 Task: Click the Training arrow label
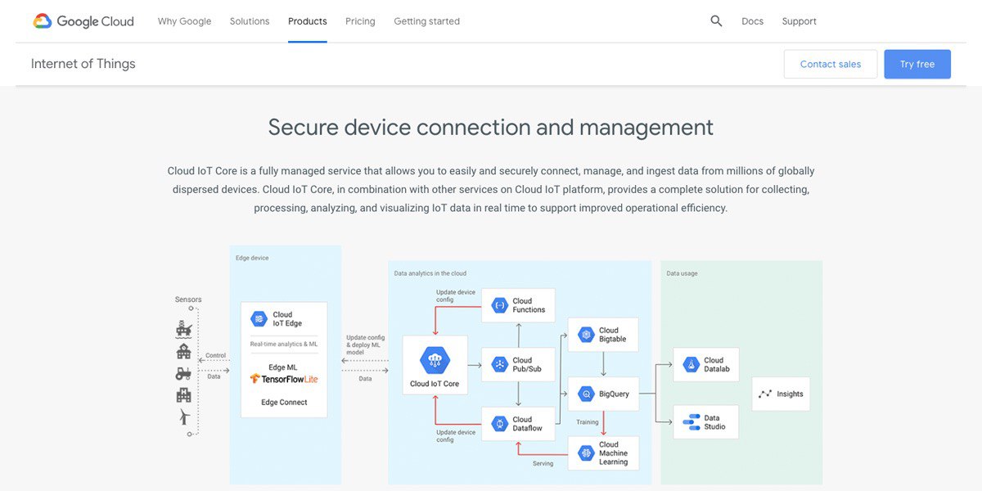(588, 422)
